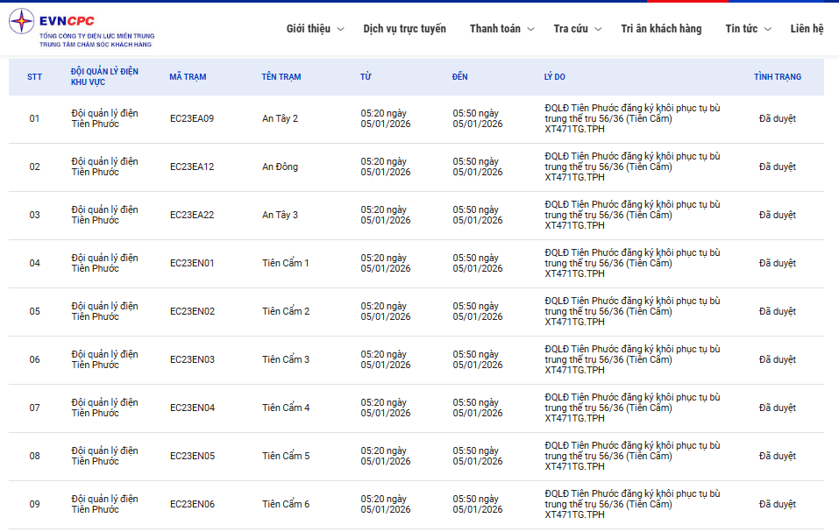Go to the Liên hệ page
Viewport: 839px width, 532px height.
[x=807, y=29]
